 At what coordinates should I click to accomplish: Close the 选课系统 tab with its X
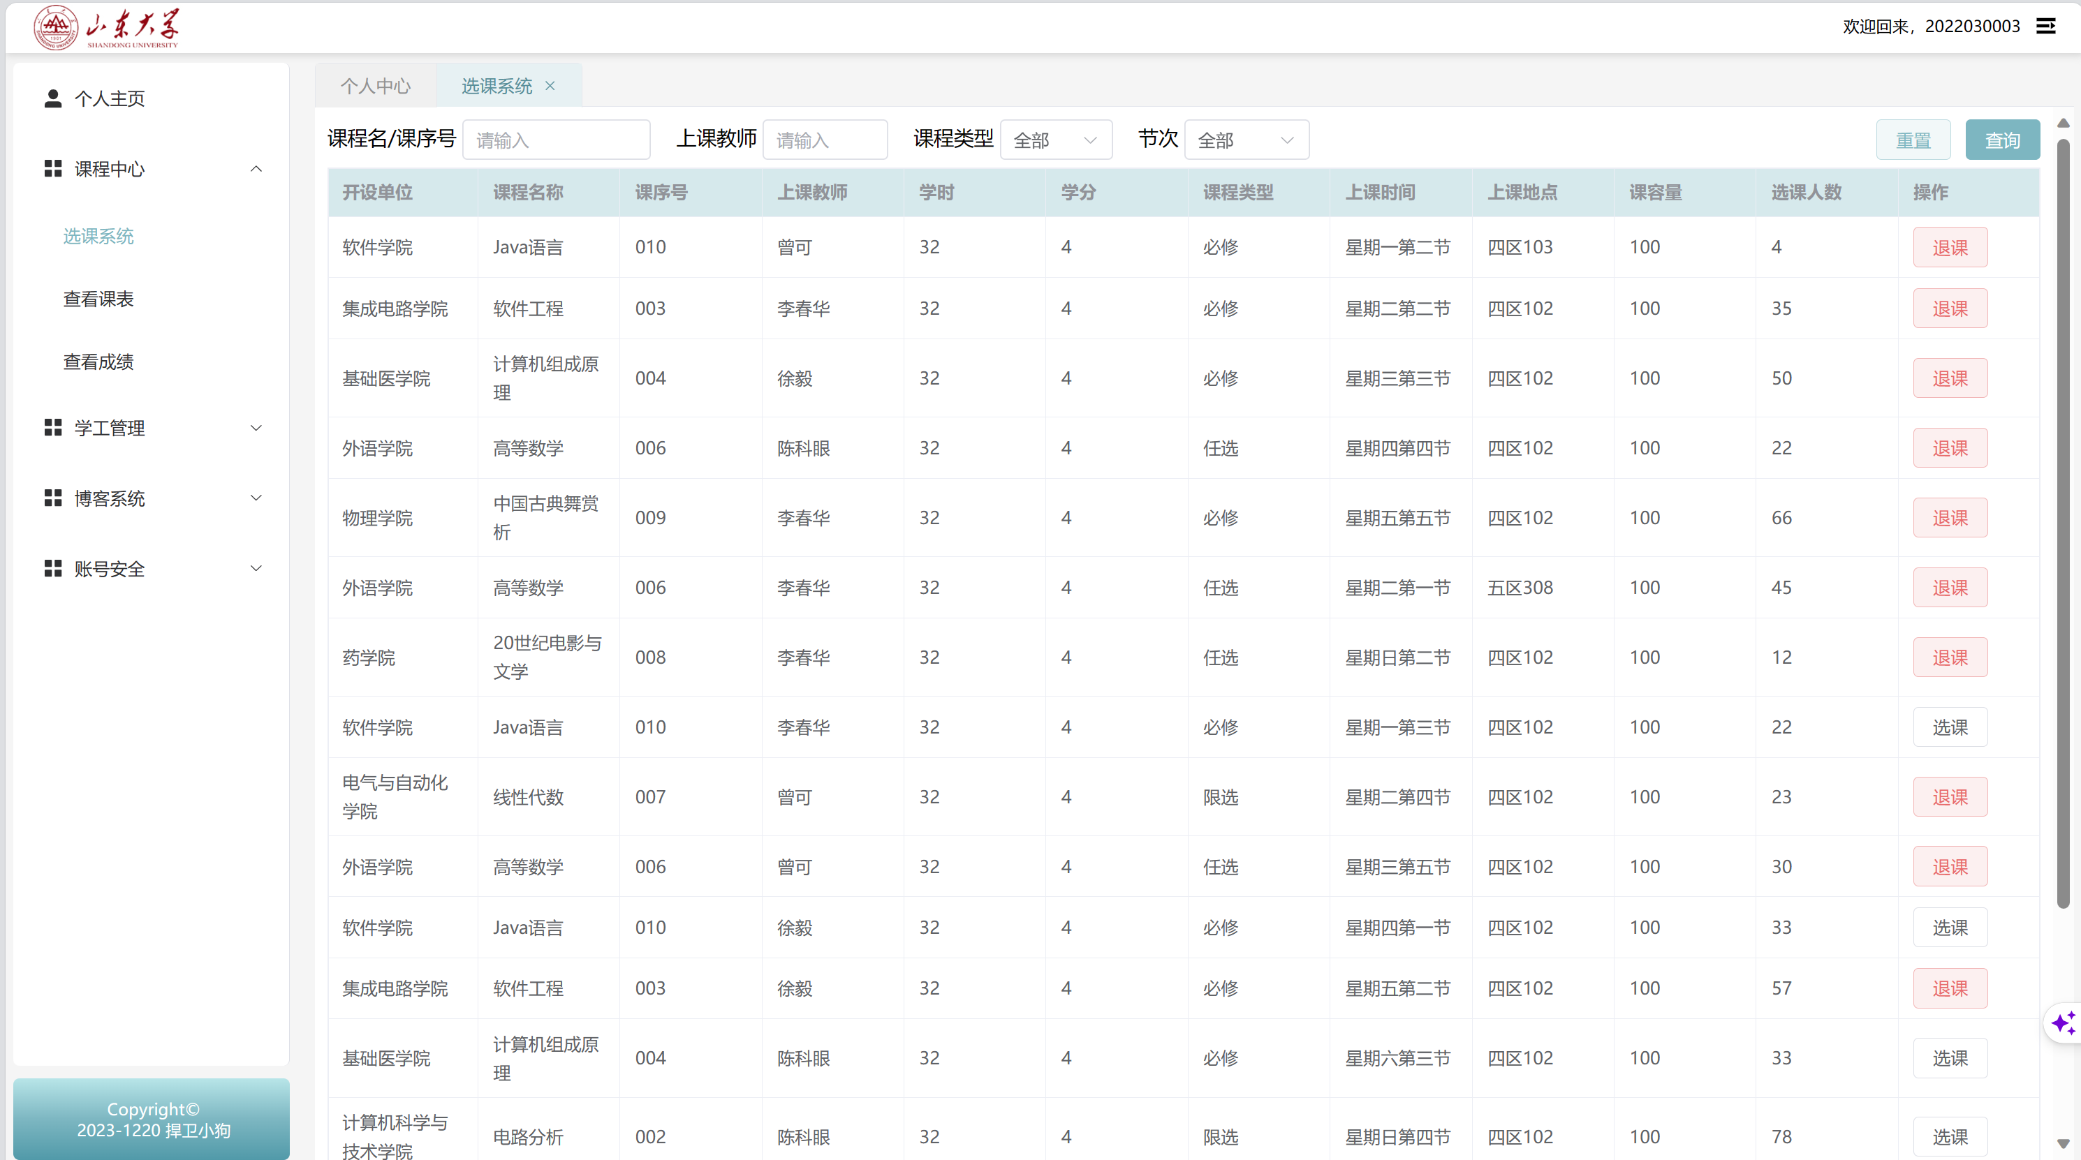(550, 86)
